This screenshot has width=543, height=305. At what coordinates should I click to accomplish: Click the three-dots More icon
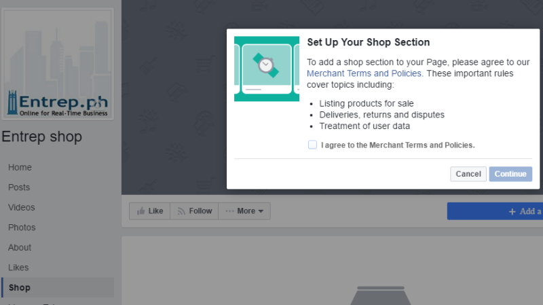[229, 211]
